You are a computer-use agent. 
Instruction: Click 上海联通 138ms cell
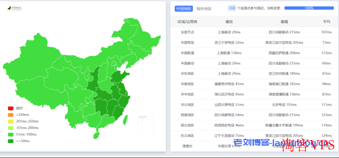pyautogui.click(x=229, y=53)
